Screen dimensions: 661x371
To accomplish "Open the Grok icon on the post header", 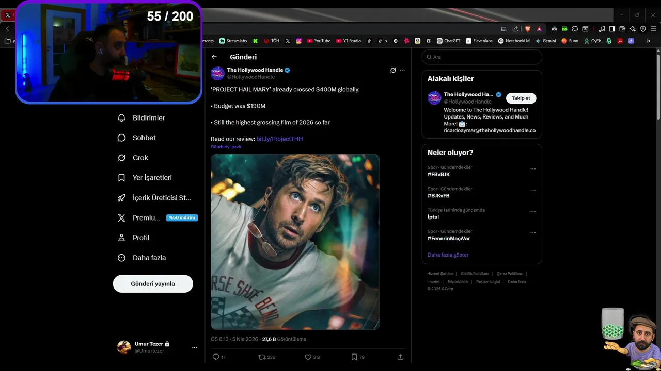I will [x=393, y=70].
